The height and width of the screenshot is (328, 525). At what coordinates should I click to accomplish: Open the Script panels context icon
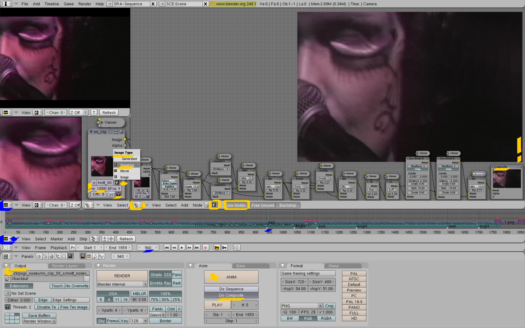tap(45, 256)
